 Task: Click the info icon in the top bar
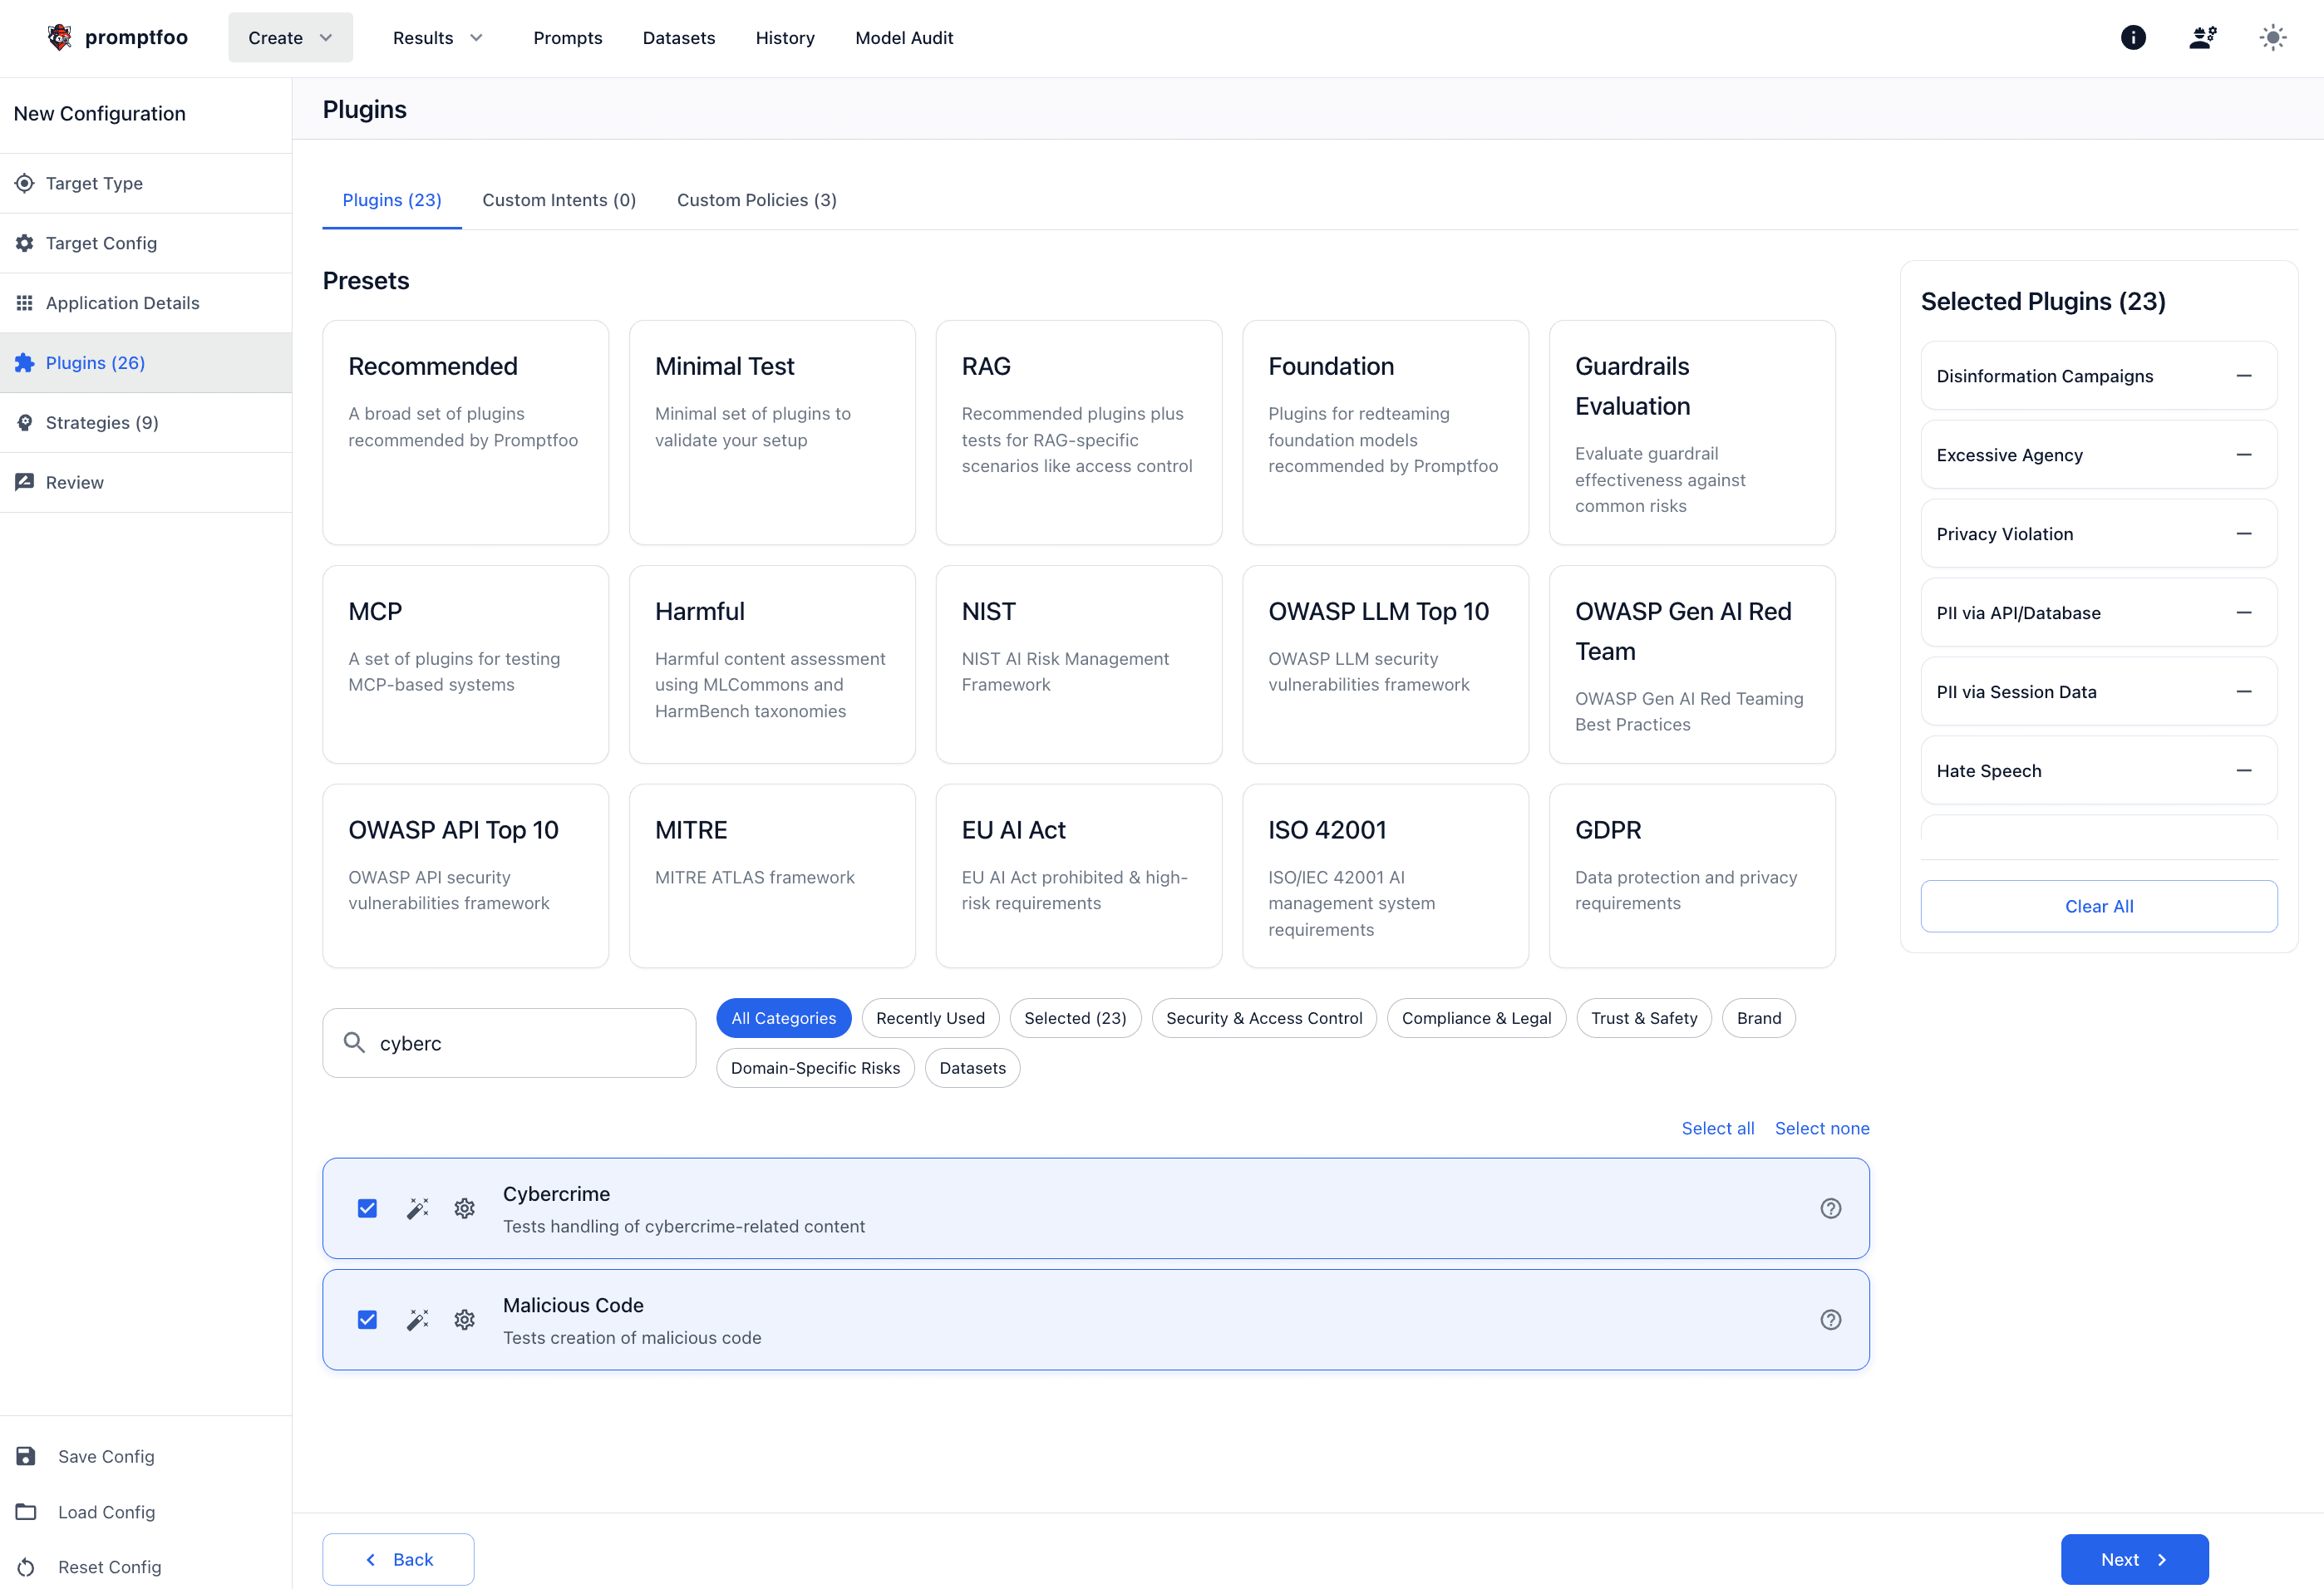click(x=2133, y=37)
